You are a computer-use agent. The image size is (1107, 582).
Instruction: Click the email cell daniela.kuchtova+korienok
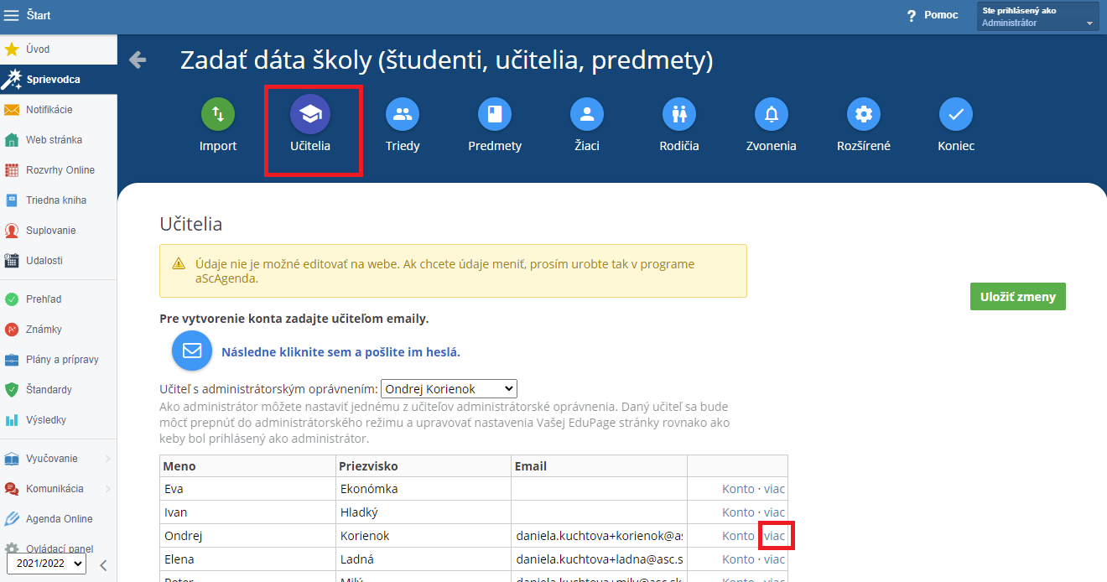[x=600, y=536]
